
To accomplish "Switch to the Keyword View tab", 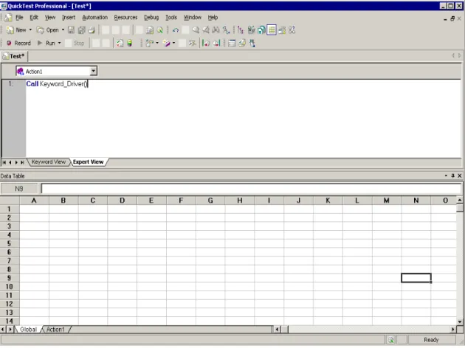I will (x=48, y=162).
